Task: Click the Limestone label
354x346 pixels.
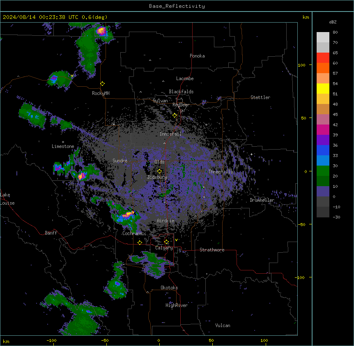Action: point(63,146)
